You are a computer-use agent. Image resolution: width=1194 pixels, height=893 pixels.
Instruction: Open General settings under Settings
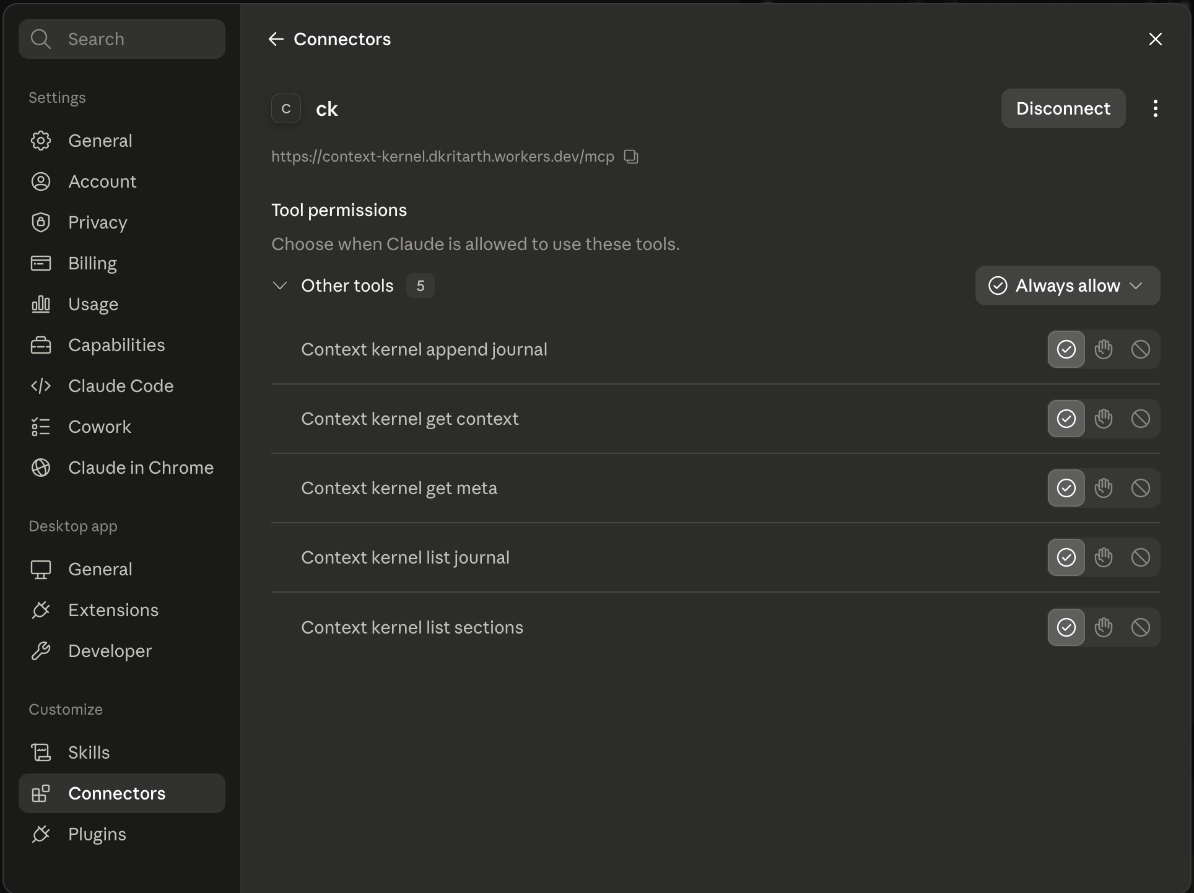tap(121, 141)
